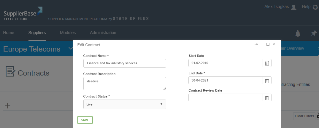
Task: Close the Edit Contract dialog
Action: point(274,44)
